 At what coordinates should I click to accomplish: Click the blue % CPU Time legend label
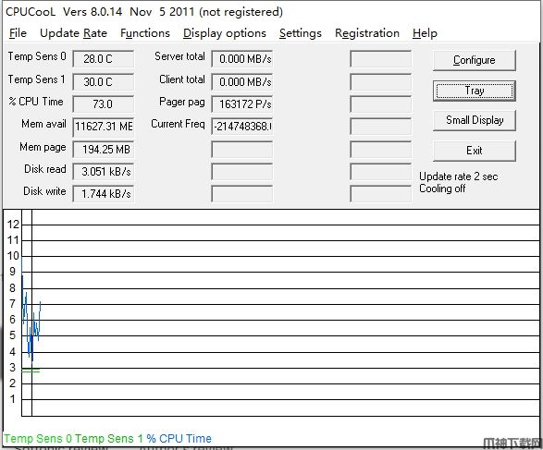[x=179, y=439]
